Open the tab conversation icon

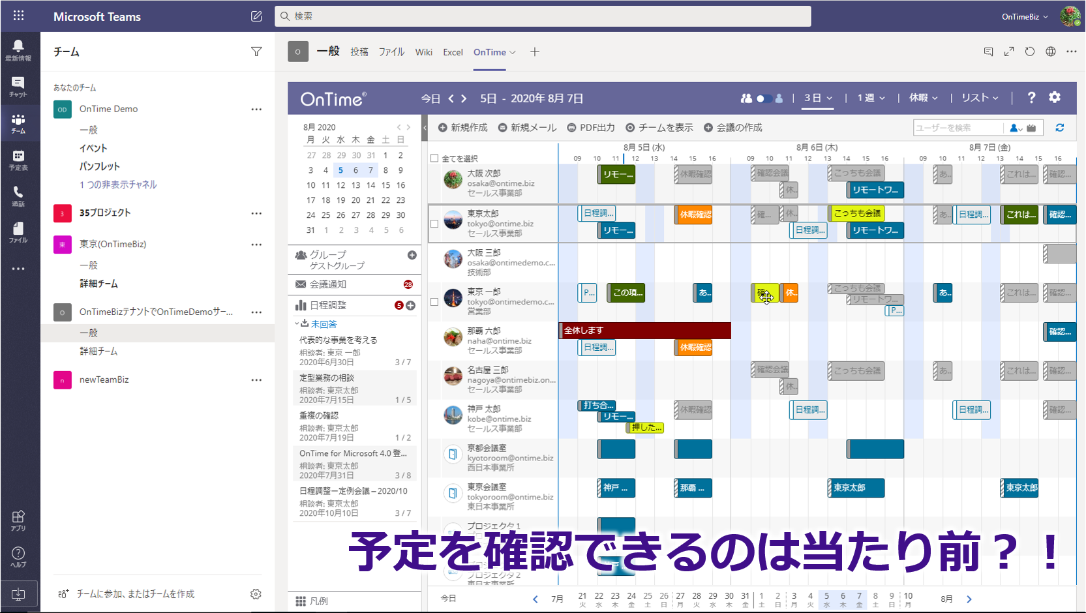pos(988,52)
